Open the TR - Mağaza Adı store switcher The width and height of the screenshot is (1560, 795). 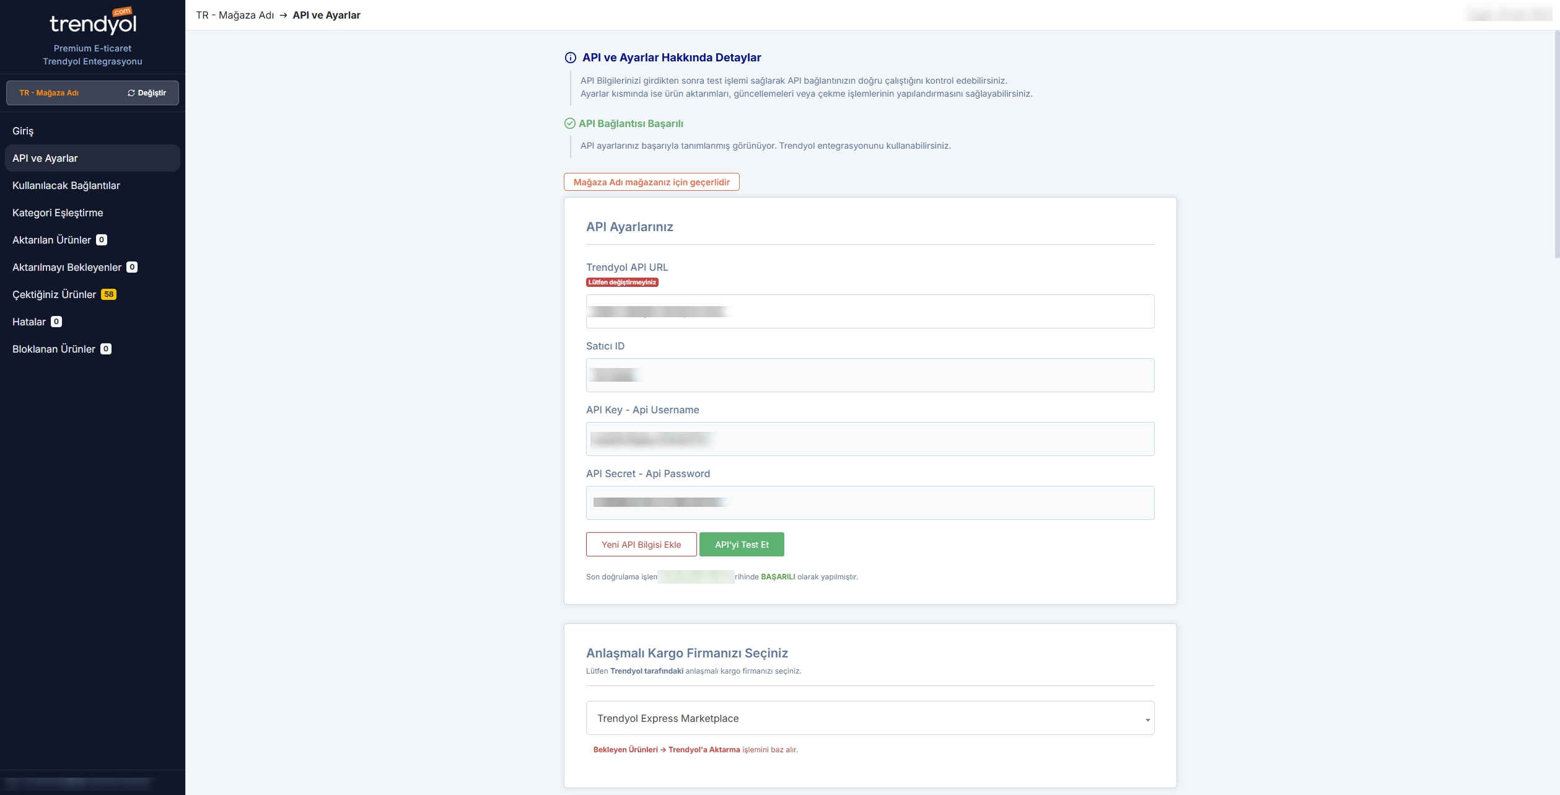[x=49, y=93]
